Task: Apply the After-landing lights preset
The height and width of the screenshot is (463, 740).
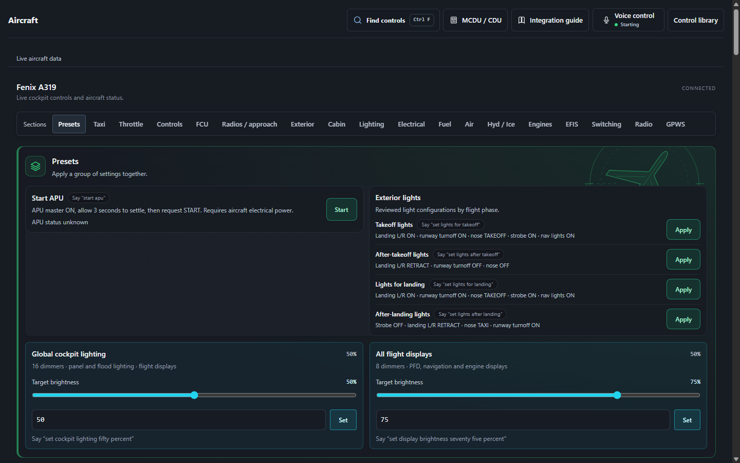Action: pyautogui.click(x=683, y=319)
